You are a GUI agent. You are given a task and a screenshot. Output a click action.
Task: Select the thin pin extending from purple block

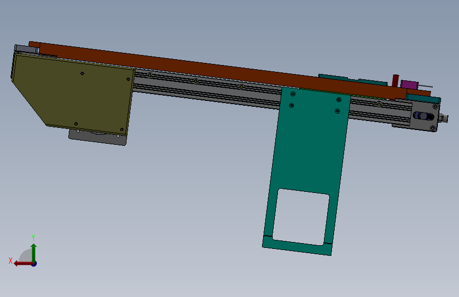coord(425,86)
